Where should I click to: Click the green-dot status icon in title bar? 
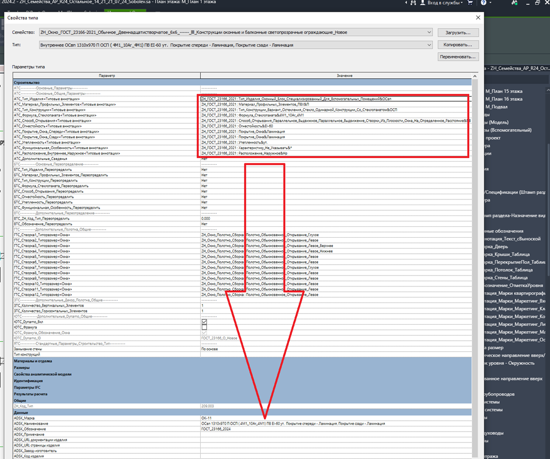(x=515, y=3)
